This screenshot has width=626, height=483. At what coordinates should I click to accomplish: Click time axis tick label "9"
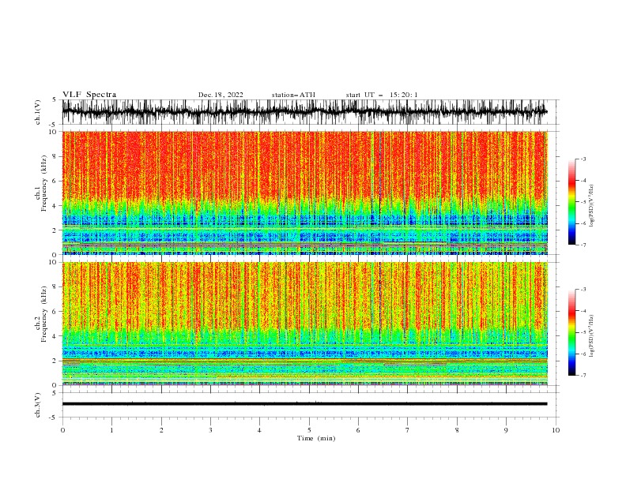(506, 430)
